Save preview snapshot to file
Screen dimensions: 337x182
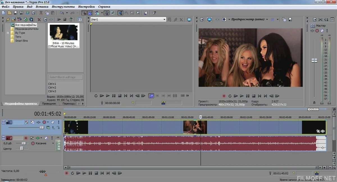coord(290,19)
